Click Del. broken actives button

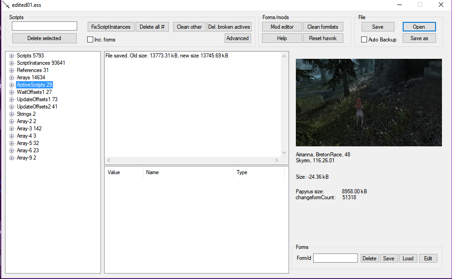click(229, 27)
